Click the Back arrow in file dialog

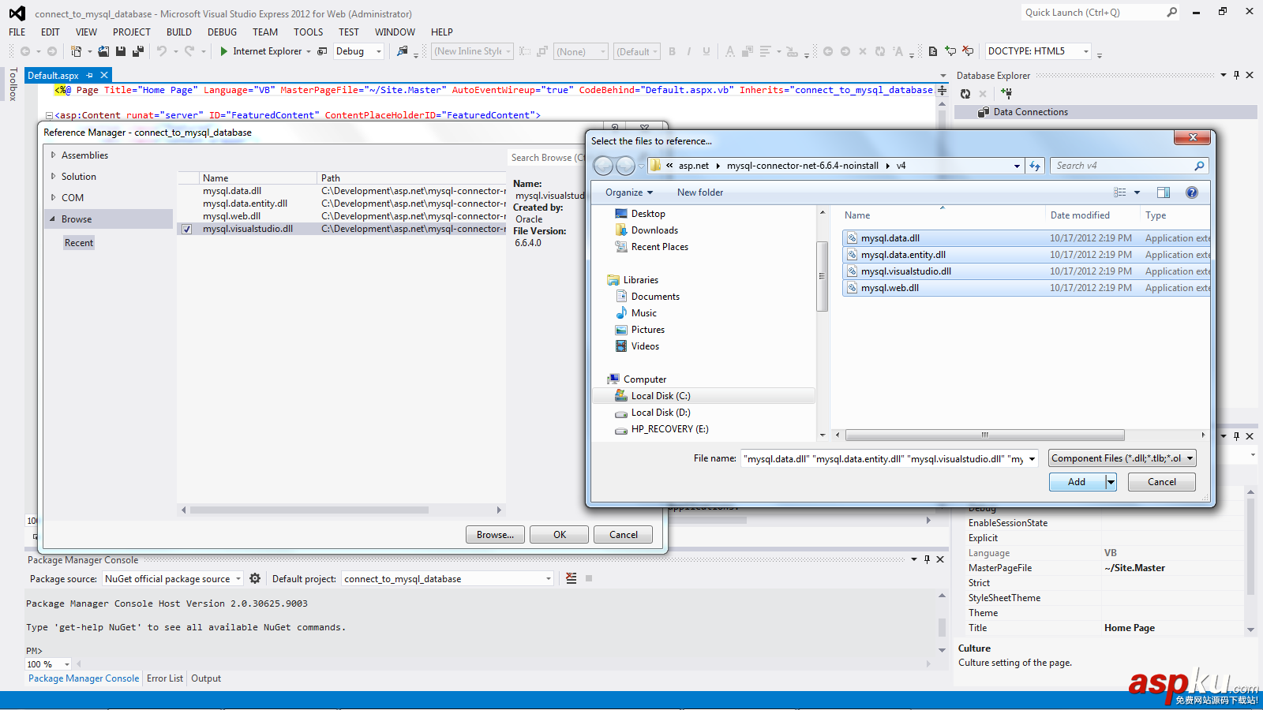(x=604, y=166)
